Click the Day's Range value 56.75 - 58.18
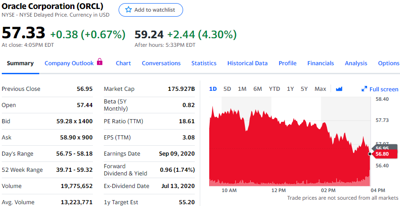The height and width of the screenshot is (206, 400). pos(74,154)
